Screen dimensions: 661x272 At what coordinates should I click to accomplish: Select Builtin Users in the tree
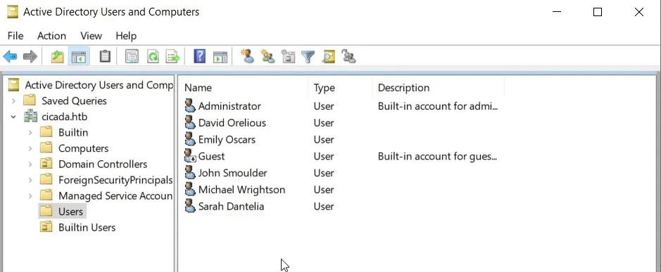(87, 227)
